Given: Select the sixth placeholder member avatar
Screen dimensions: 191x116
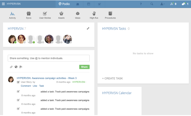Looking at the screenshot, I should [58, 39].
